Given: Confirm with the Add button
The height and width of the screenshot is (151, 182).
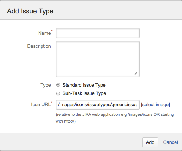Looking at the screenshot, I should coord(150,142).
